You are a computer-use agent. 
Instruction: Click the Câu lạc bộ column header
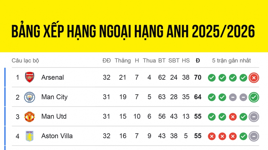click(25, 61)
